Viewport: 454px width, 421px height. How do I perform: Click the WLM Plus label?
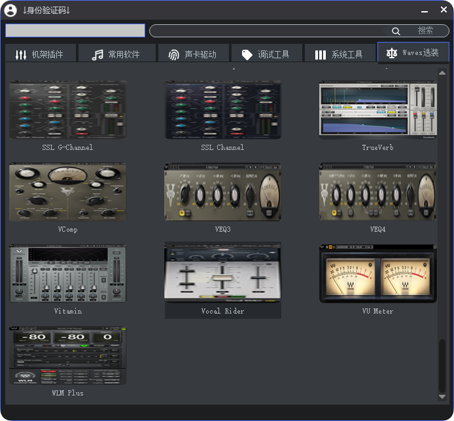click(68, 394)
